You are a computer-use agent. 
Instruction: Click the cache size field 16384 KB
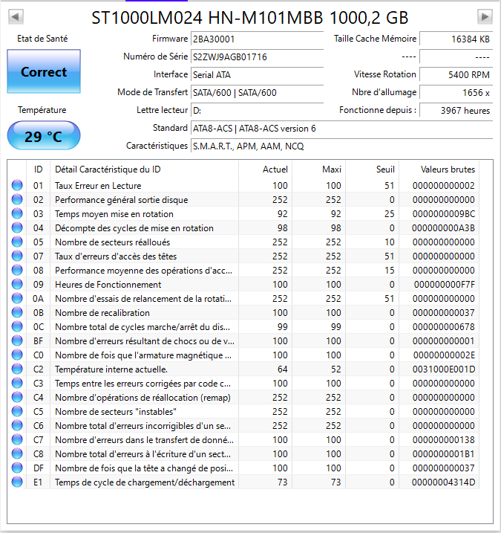(456, 39)
